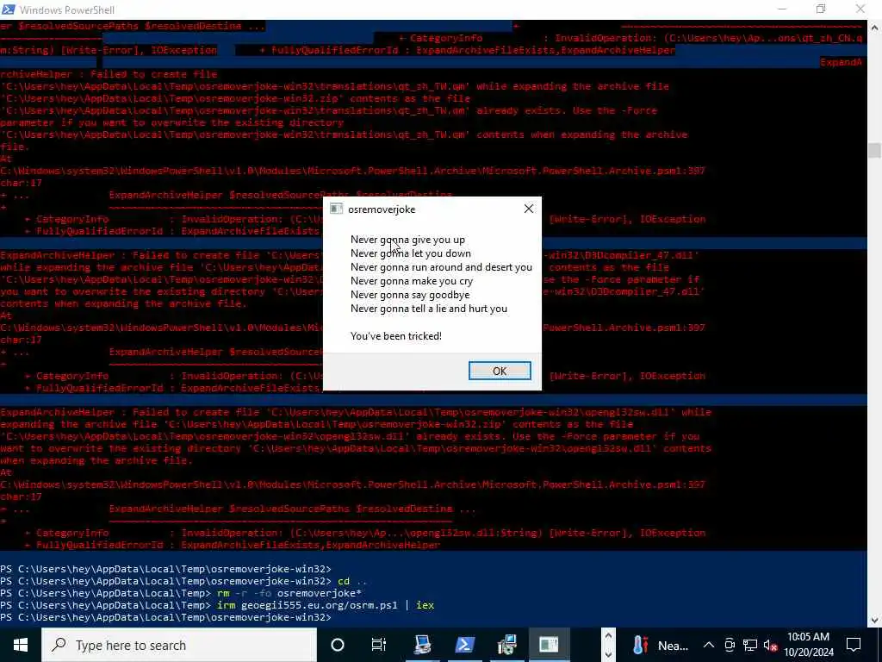Switch to PowerShell via taskbar icon
The width and height of the screenshot is (882, 662).
(464, 645)
